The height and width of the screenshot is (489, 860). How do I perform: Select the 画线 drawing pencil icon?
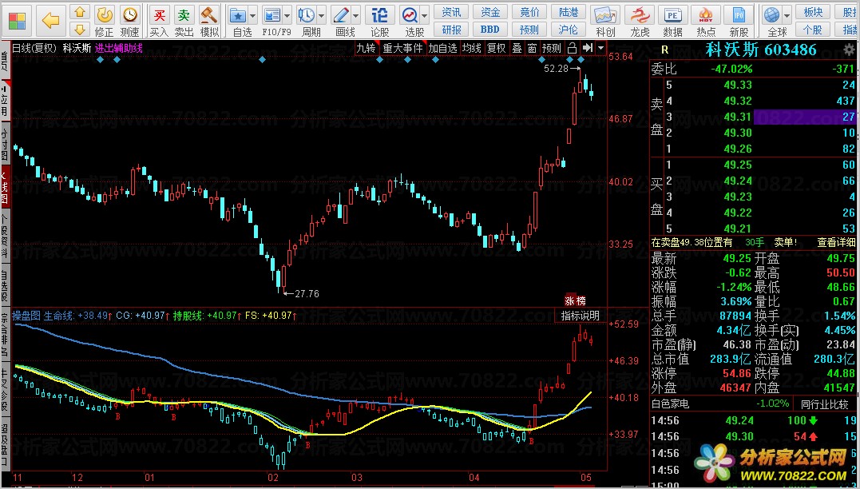tap(341, 15)
